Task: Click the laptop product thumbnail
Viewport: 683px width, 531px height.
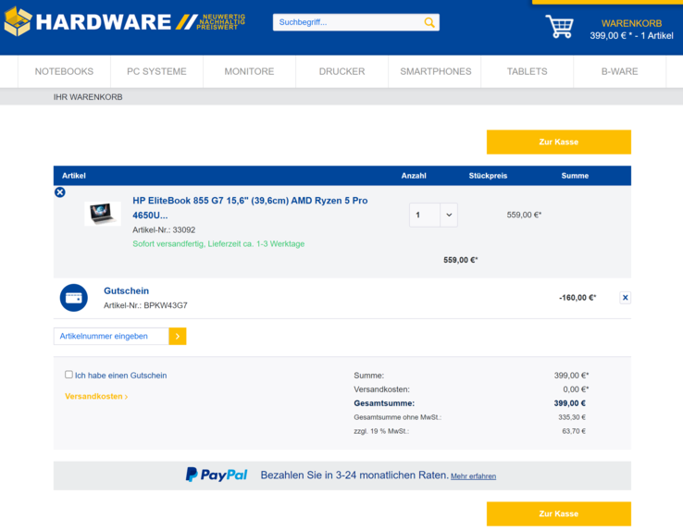Action: click(x=103, y=214)
